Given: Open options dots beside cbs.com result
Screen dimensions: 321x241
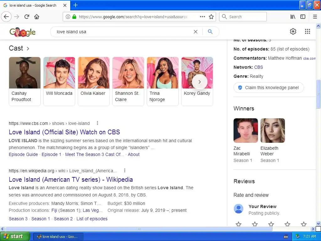Looking at the screenshot, I should [x=97, y=123].
